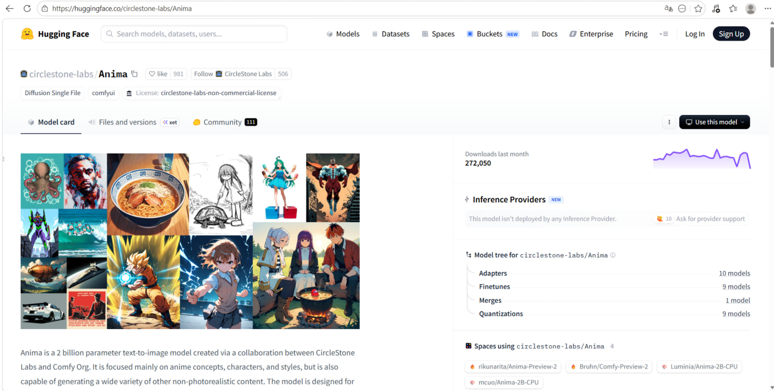Expand the navigation overflow menu icon
Image resolution: width=774 pixels, height=391 pixels.
(x=664, y=34)
